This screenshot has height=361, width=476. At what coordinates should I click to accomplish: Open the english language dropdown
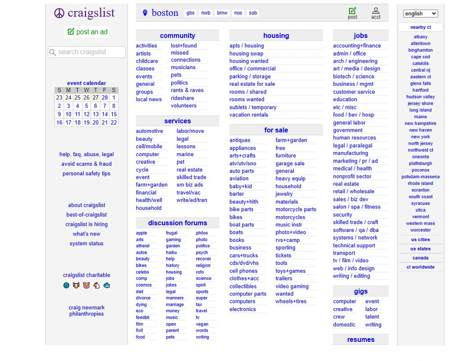[x=420, y=14]
